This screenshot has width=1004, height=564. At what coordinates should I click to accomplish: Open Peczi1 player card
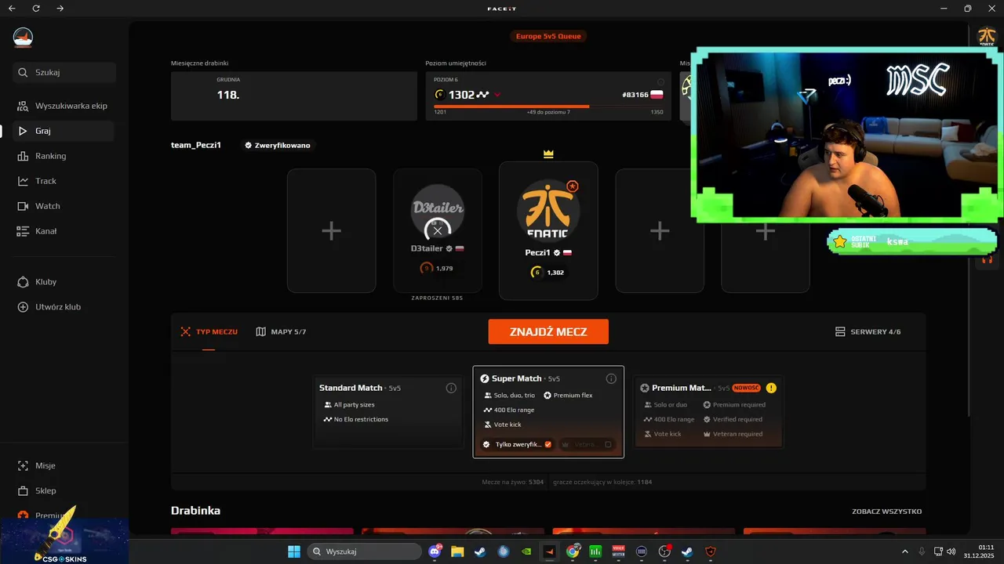coord(548,231)
